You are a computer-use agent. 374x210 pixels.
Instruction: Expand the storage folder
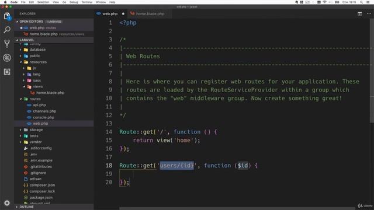click(36, 129)
